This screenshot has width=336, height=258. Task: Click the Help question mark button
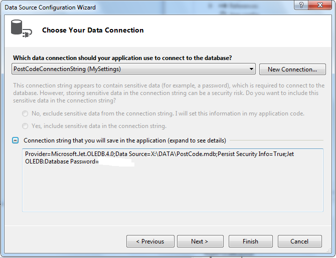[x=301, y=5]
